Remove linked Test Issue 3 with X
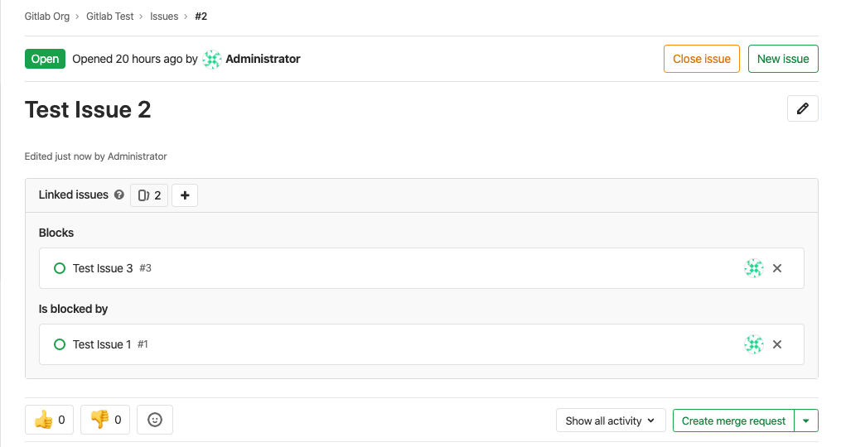Viewport: 841px width, 447px height. tap(777, 268)
